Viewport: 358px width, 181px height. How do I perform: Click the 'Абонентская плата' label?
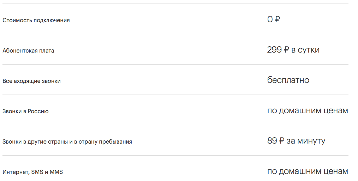28,51
